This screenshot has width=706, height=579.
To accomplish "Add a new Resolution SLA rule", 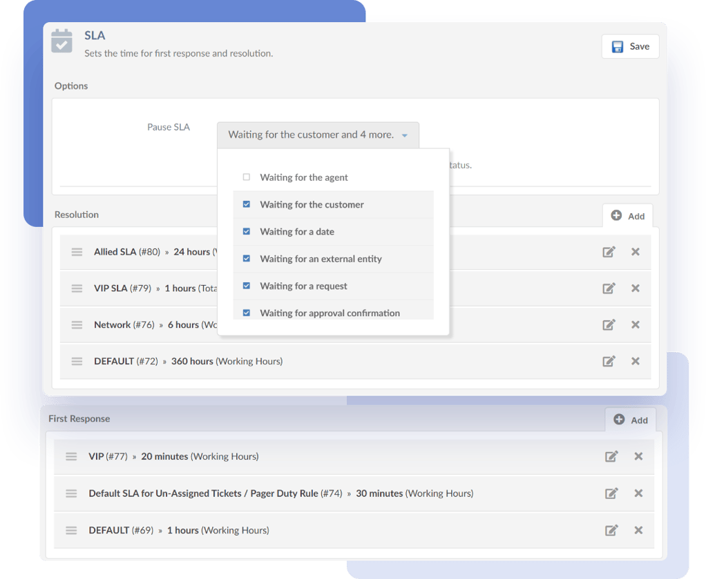I will (x=627, y=215).
